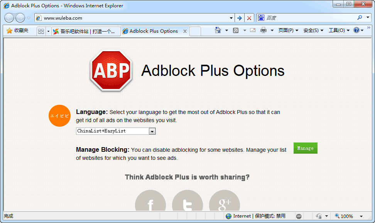Click the IE logo in title bar
375x223 pixels.
click(x=7, y=5)
